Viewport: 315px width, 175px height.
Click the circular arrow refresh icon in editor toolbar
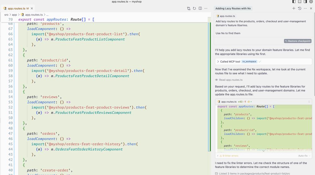pyautogui.click(x=194, y=8)
